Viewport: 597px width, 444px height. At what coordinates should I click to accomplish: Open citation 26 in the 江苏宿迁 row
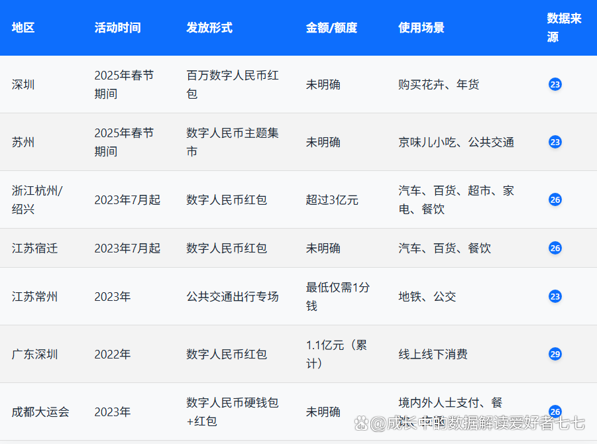tap(555, 249)
